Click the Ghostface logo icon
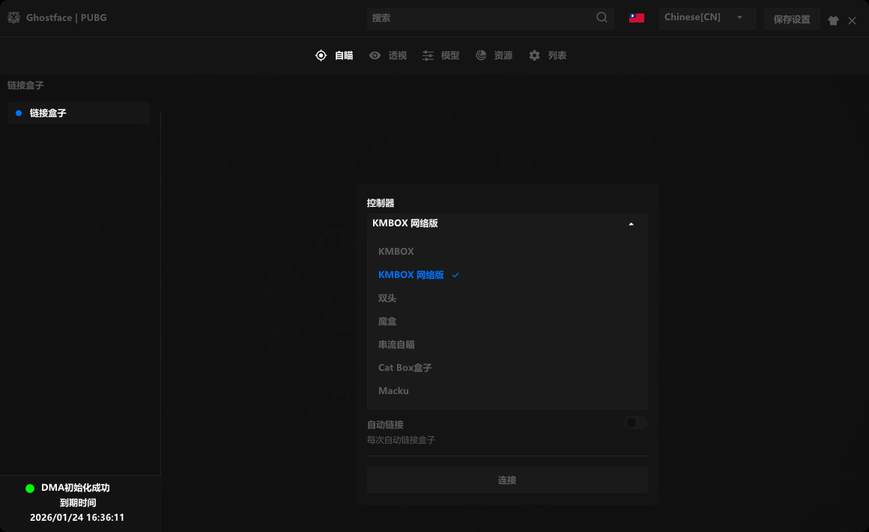This screenshot has height=532, width=869. click(x=13, y=17)
